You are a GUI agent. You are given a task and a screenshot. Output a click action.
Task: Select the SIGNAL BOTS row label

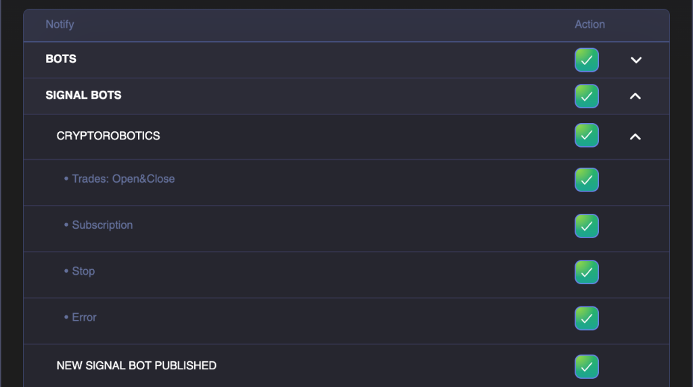(x=83, y=95)
